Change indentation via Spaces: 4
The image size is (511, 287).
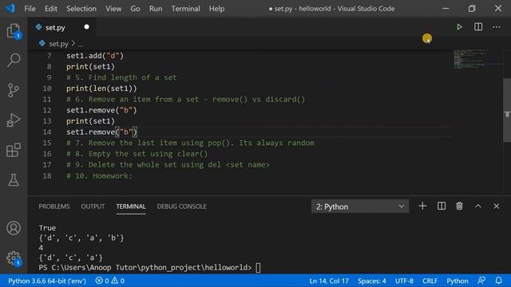pyautogui.click(x=372, y=281)
